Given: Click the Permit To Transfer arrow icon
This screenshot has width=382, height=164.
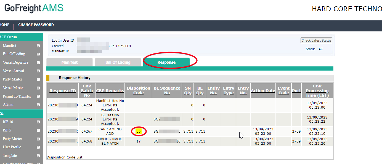Looking at the screenshot, I should 38,96.
